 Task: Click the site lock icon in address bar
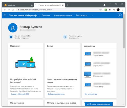(18, 10)
